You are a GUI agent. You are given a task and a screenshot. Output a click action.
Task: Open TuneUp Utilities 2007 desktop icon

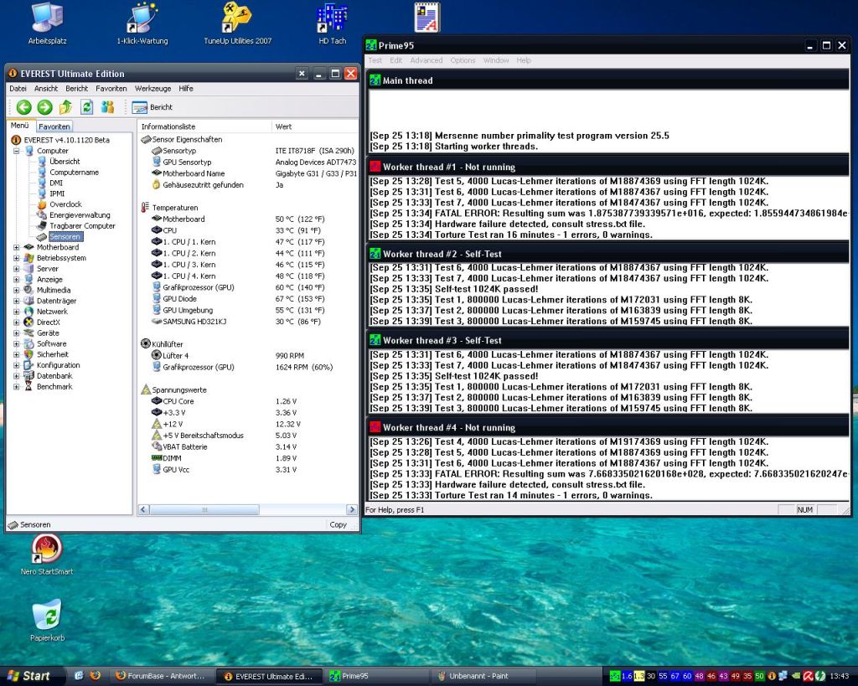(237, 24)
